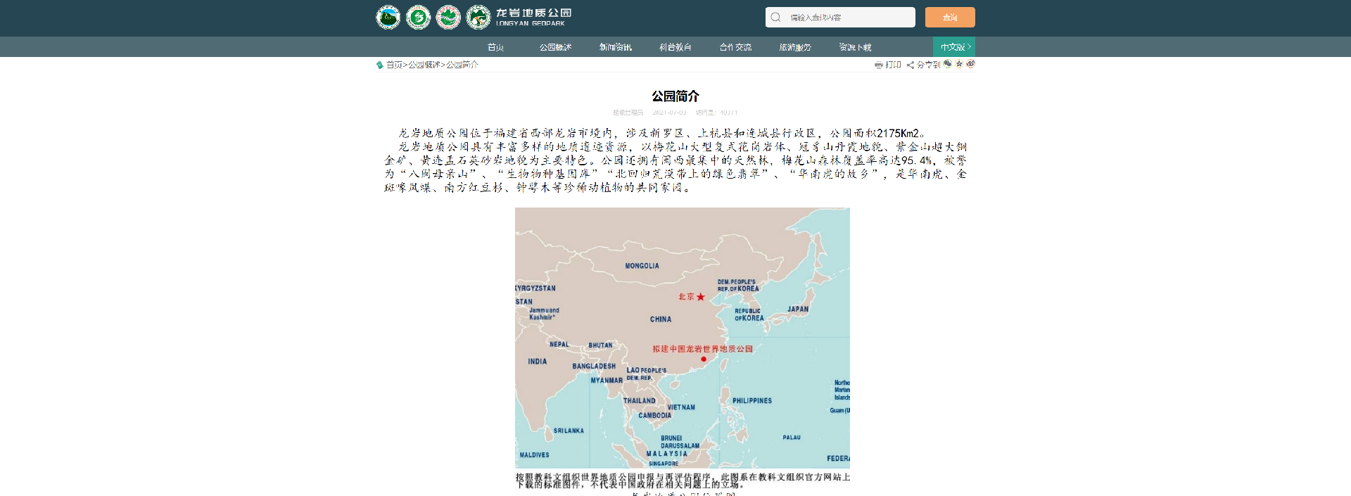This screenshot has width=1351, height=496.
Task: Click the printer icon next to 打印
Action: coord(878,65)
